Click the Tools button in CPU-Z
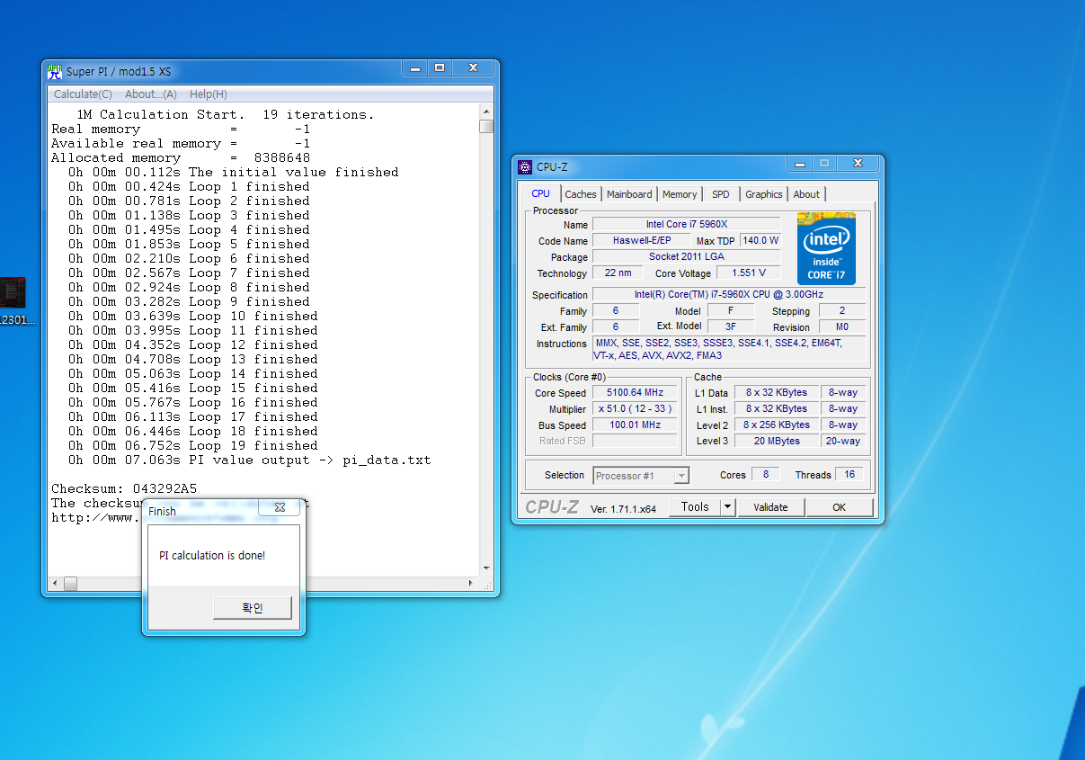 point(695,507)
